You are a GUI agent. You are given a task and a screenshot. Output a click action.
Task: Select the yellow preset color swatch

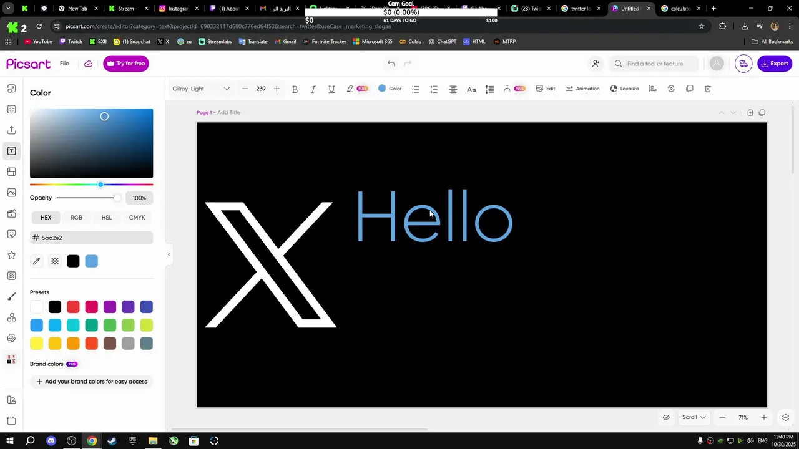click(x=37, y=344)
